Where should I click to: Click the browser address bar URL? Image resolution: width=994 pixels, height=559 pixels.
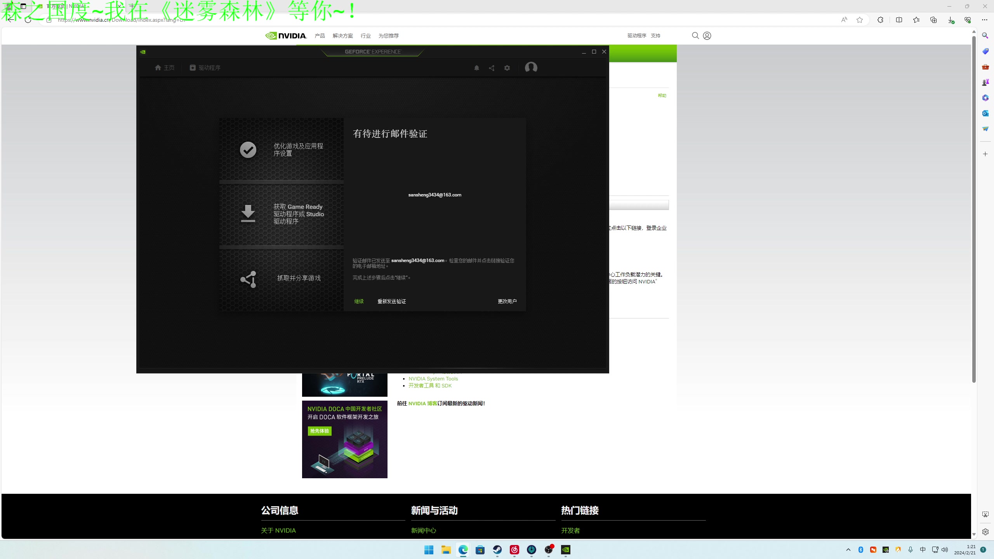point(121,20)
